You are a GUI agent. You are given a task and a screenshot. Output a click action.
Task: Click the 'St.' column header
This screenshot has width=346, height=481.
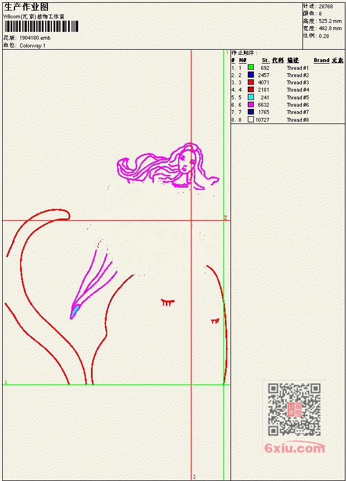266,60
